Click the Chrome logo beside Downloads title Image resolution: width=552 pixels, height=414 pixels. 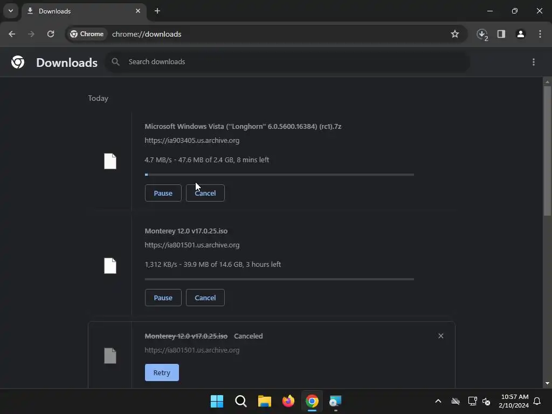(x=18, y=62)
